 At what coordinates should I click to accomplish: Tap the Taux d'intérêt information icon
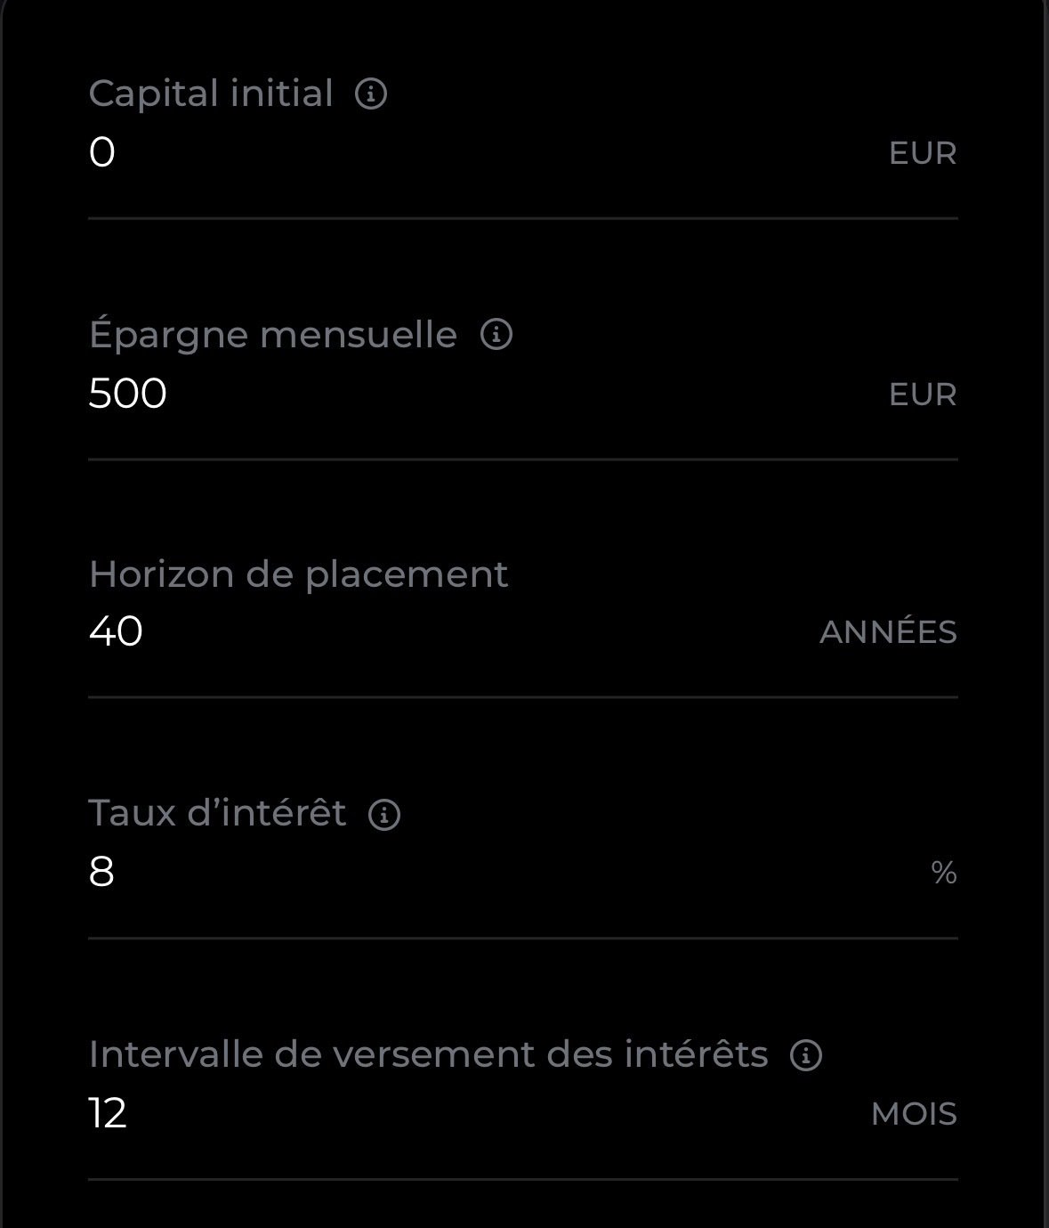(x=384, y=814)
